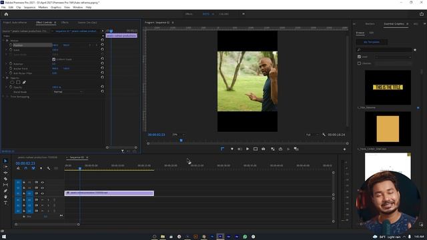
Task: Select the 'This Is The Title' template thumbnail
Action: tap(388, 87)
